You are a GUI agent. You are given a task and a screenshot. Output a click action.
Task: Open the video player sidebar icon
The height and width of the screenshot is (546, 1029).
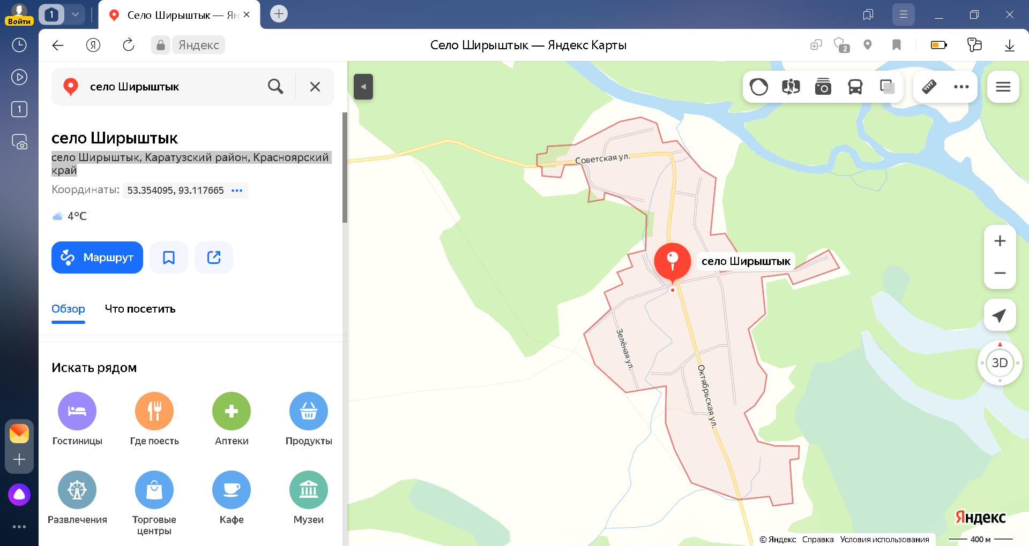point(19,77)
